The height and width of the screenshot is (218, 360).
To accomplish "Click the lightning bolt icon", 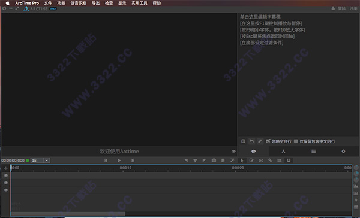I will (356, 201).
